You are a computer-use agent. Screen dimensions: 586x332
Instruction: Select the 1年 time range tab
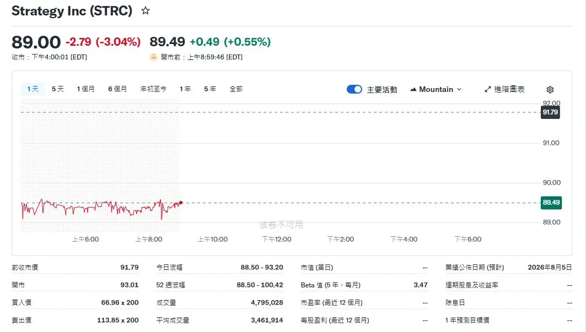click(185, 89)
